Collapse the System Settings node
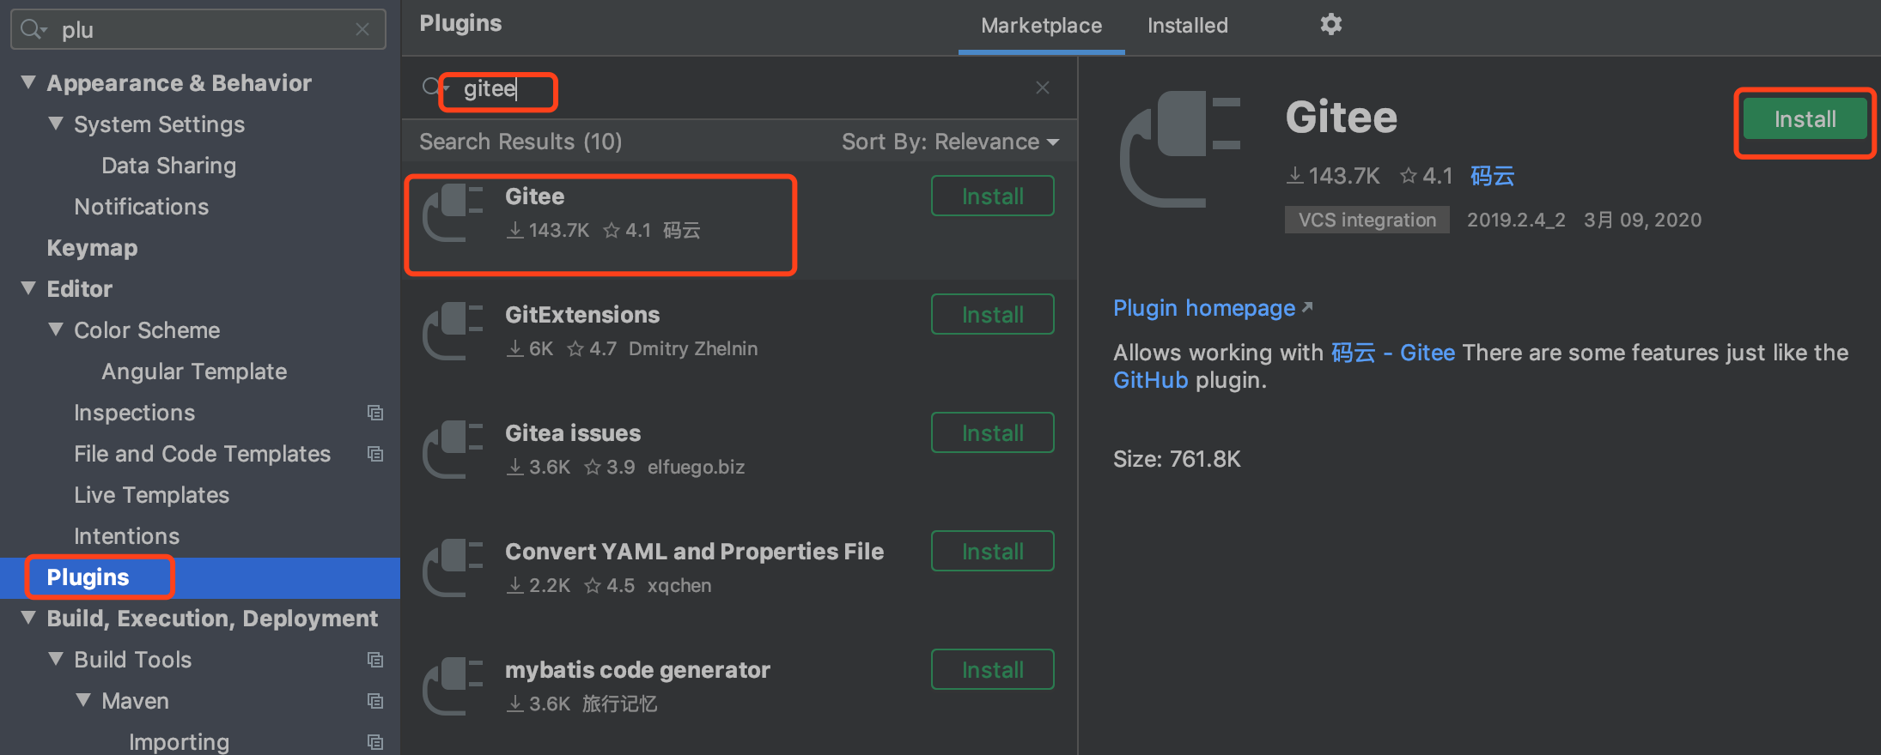Viewport: 1881px width, 755px height. coord(56,124)
